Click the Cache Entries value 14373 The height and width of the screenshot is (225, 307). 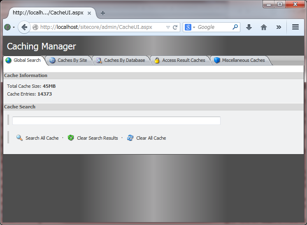[x=44, y=94]
